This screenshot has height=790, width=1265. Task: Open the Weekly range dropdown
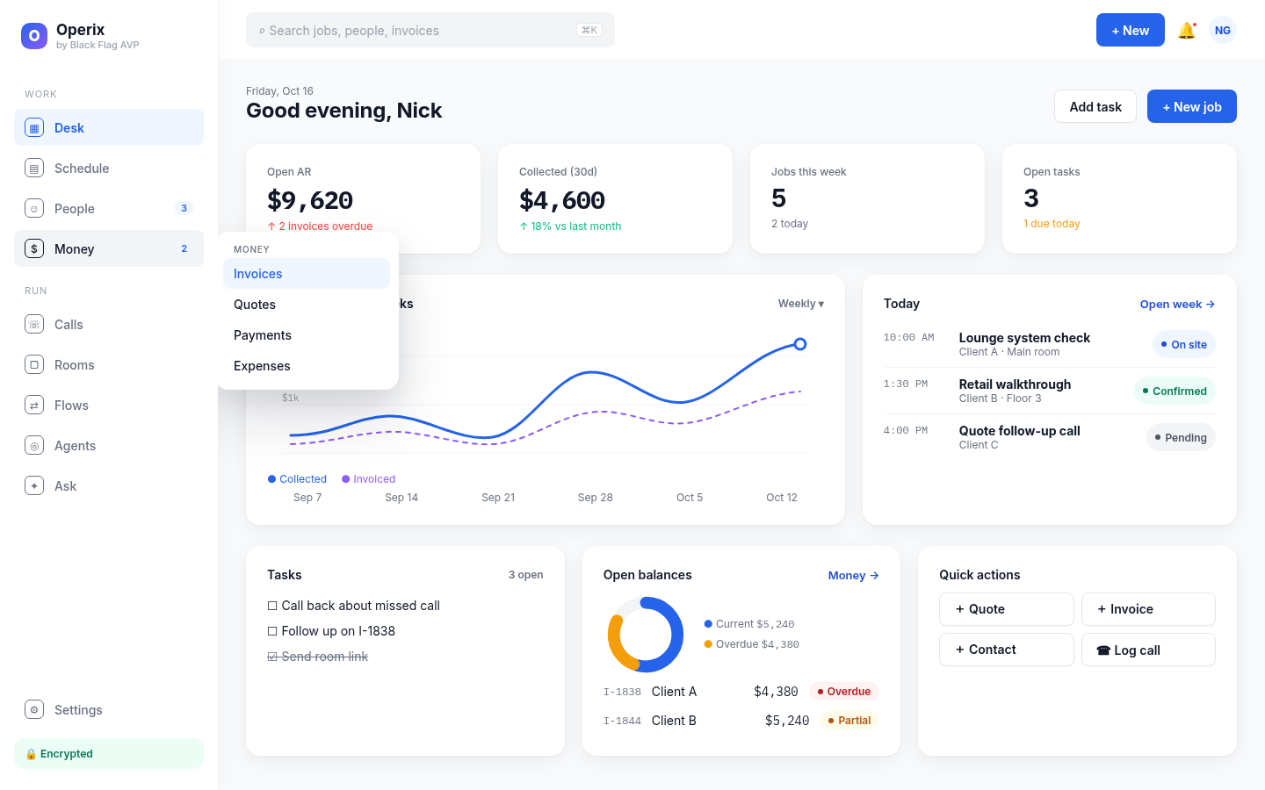point(801,304)
